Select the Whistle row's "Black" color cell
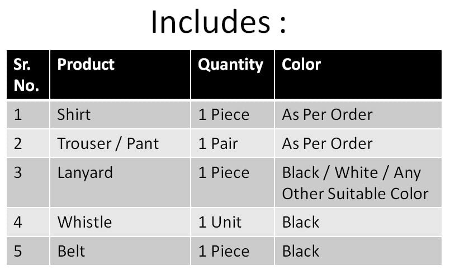This screenshot has height=275, width=450. (301, 222)
